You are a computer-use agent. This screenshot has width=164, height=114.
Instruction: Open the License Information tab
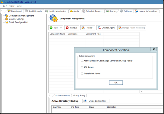(x=147, y=11)
